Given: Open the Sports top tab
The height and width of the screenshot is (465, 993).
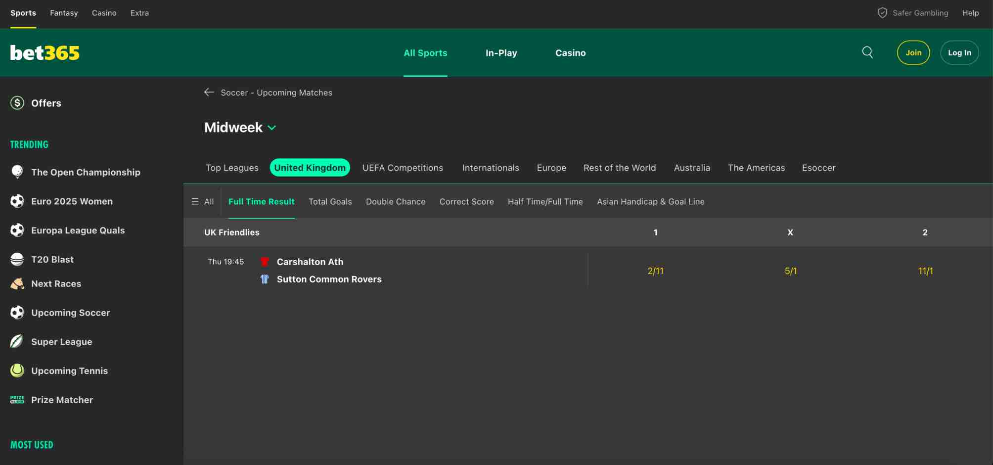Looking at the screenshot, I should pyautogui.click(x=23, y=13).
